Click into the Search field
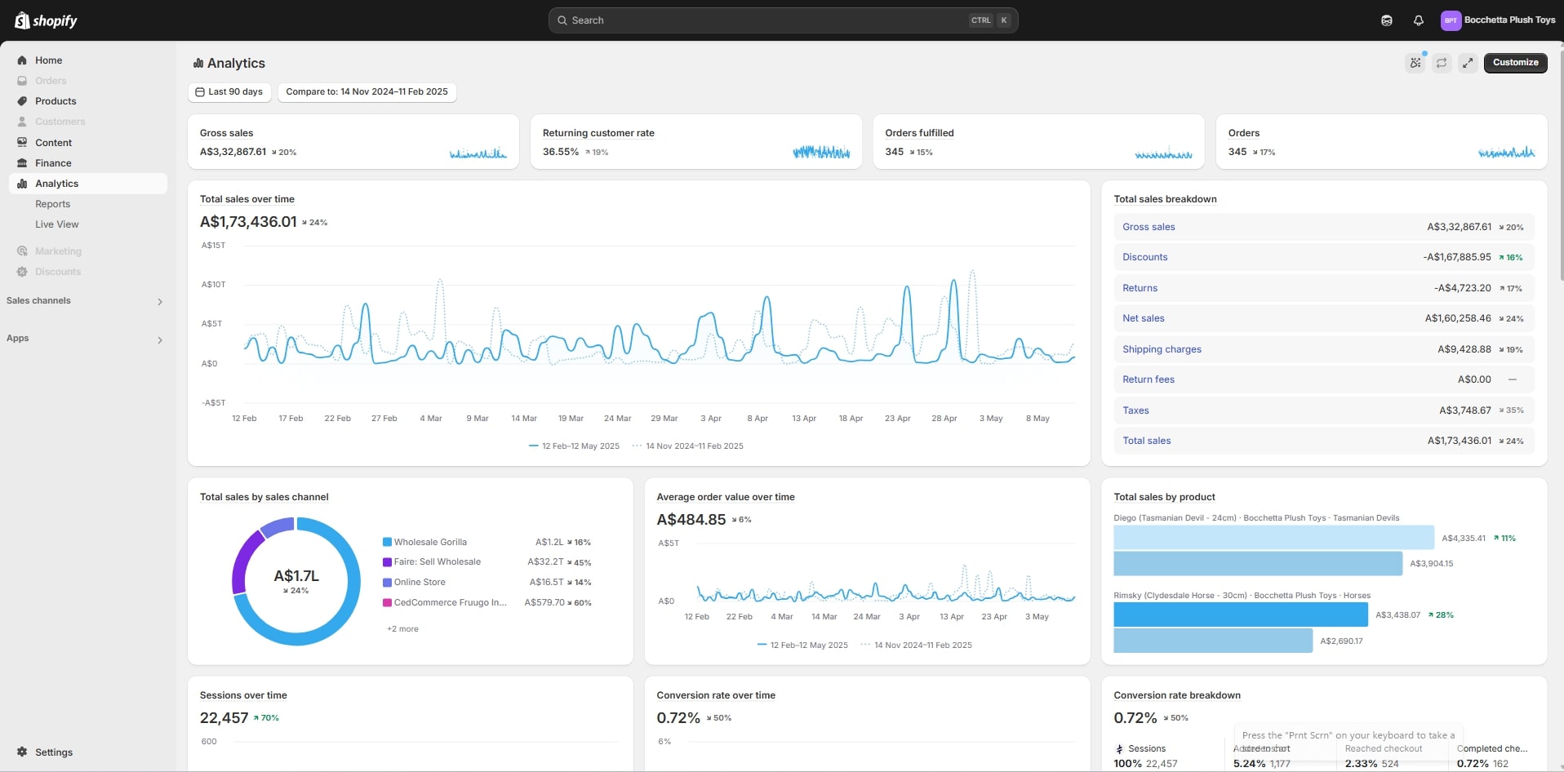 pyautogui.click(x=767, y=20)
